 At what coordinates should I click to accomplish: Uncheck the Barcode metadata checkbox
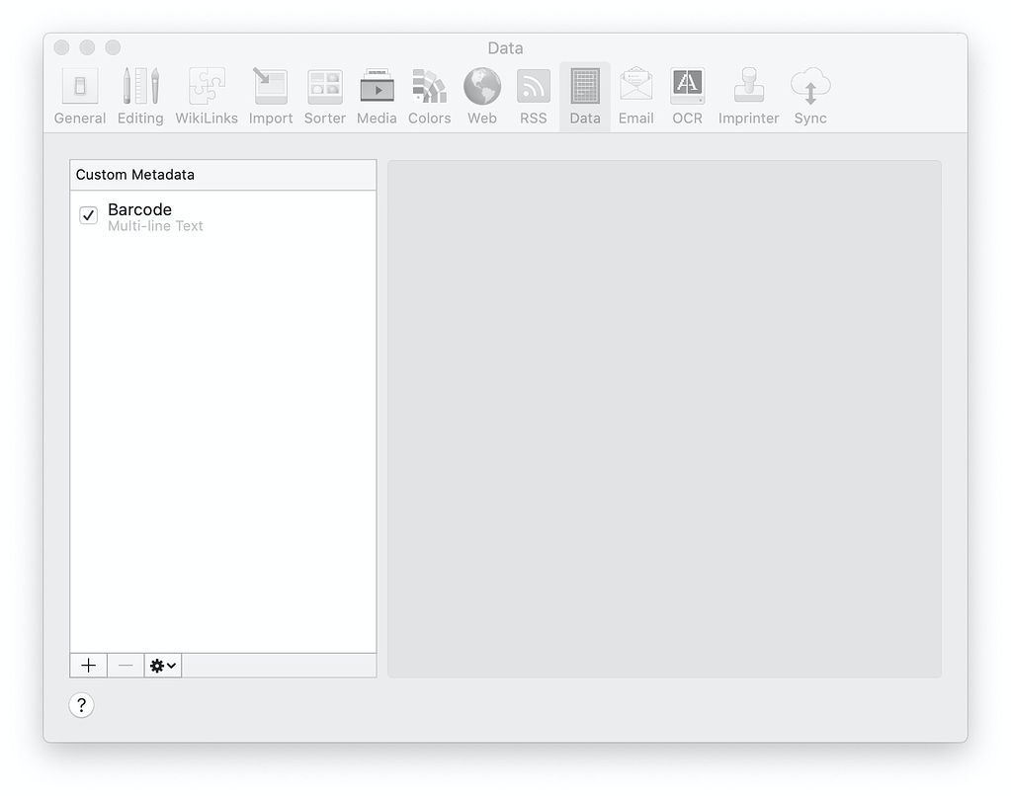click(88, 215)
